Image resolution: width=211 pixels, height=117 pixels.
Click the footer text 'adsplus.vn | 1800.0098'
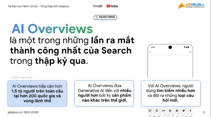point(23,112)
